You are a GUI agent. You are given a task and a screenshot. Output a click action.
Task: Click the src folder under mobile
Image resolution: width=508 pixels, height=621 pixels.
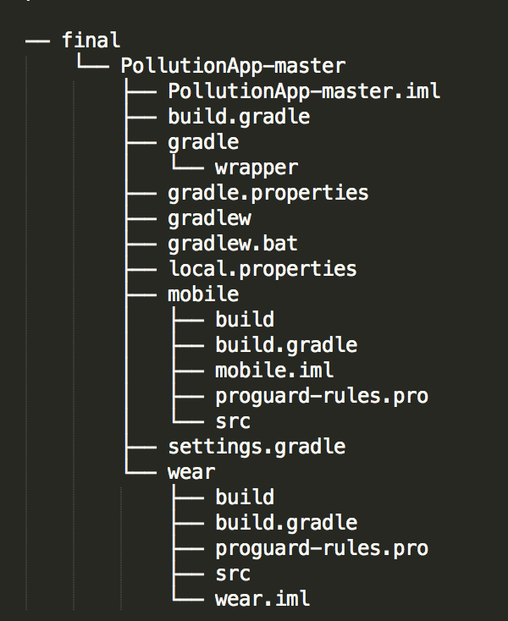[233, 421]
